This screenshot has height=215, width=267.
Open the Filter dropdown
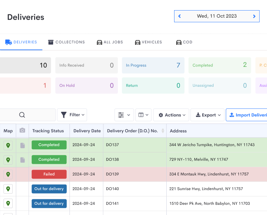(x=72, y=115)
